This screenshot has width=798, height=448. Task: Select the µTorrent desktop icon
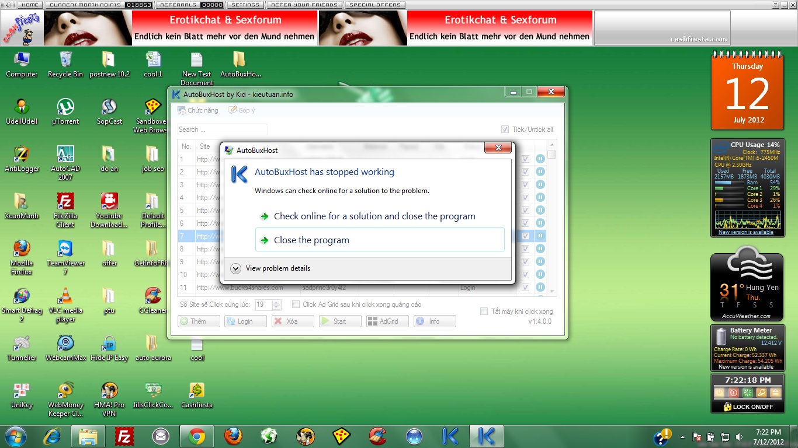pyautogui.click(x=65, y=112)
